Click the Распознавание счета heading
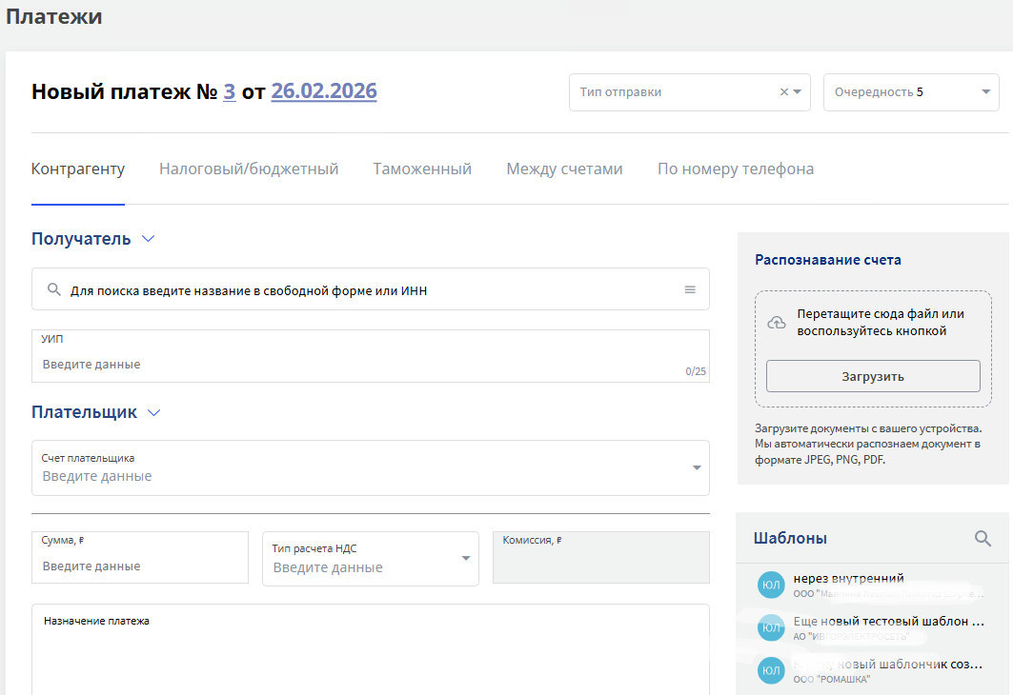 click(827, 259)
